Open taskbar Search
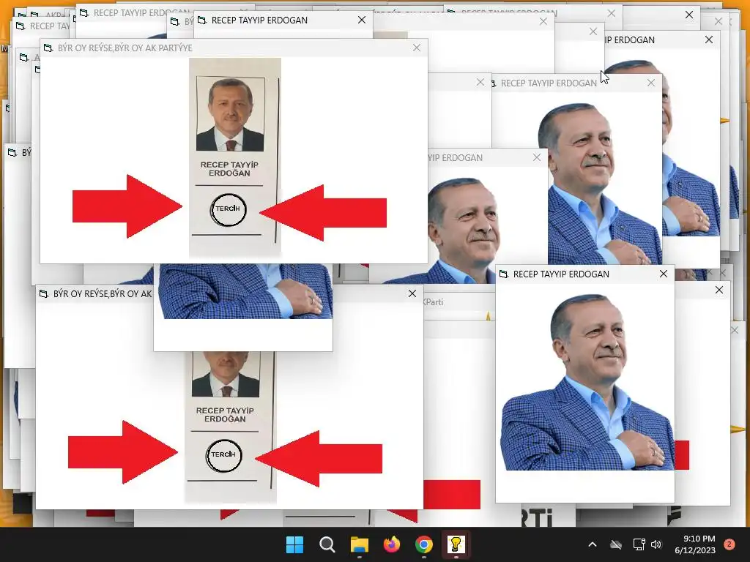This screenshot has width=750, height=562. point(327,544)
